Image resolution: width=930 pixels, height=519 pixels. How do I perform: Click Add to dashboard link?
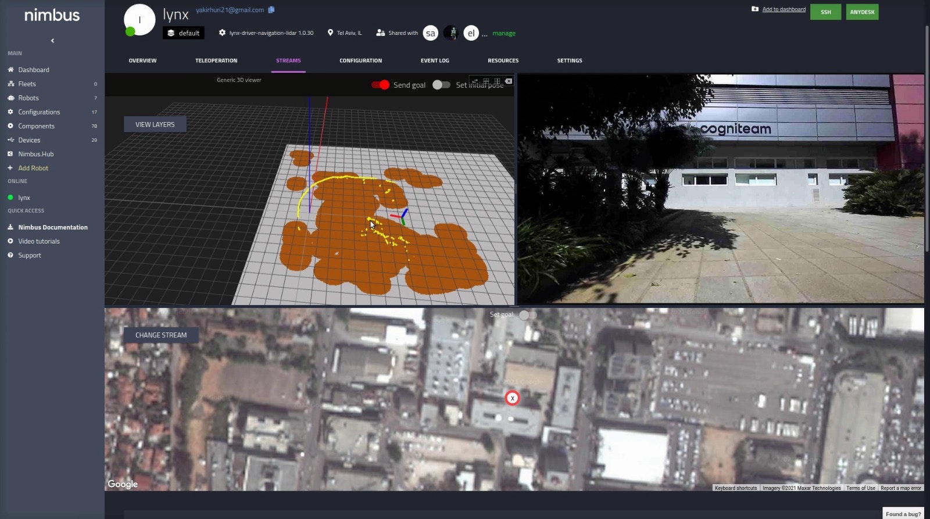(784, 9)
